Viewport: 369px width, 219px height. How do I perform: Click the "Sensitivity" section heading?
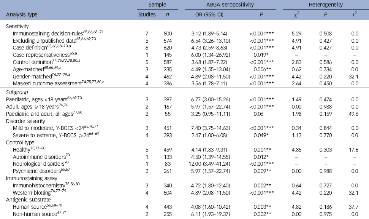pos(17,26)
